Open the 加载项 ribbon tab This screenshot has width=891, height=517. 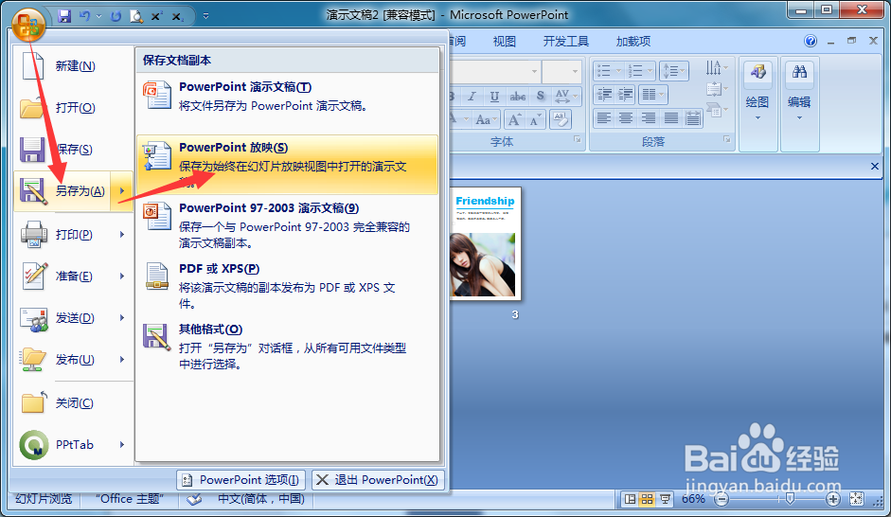633,41
